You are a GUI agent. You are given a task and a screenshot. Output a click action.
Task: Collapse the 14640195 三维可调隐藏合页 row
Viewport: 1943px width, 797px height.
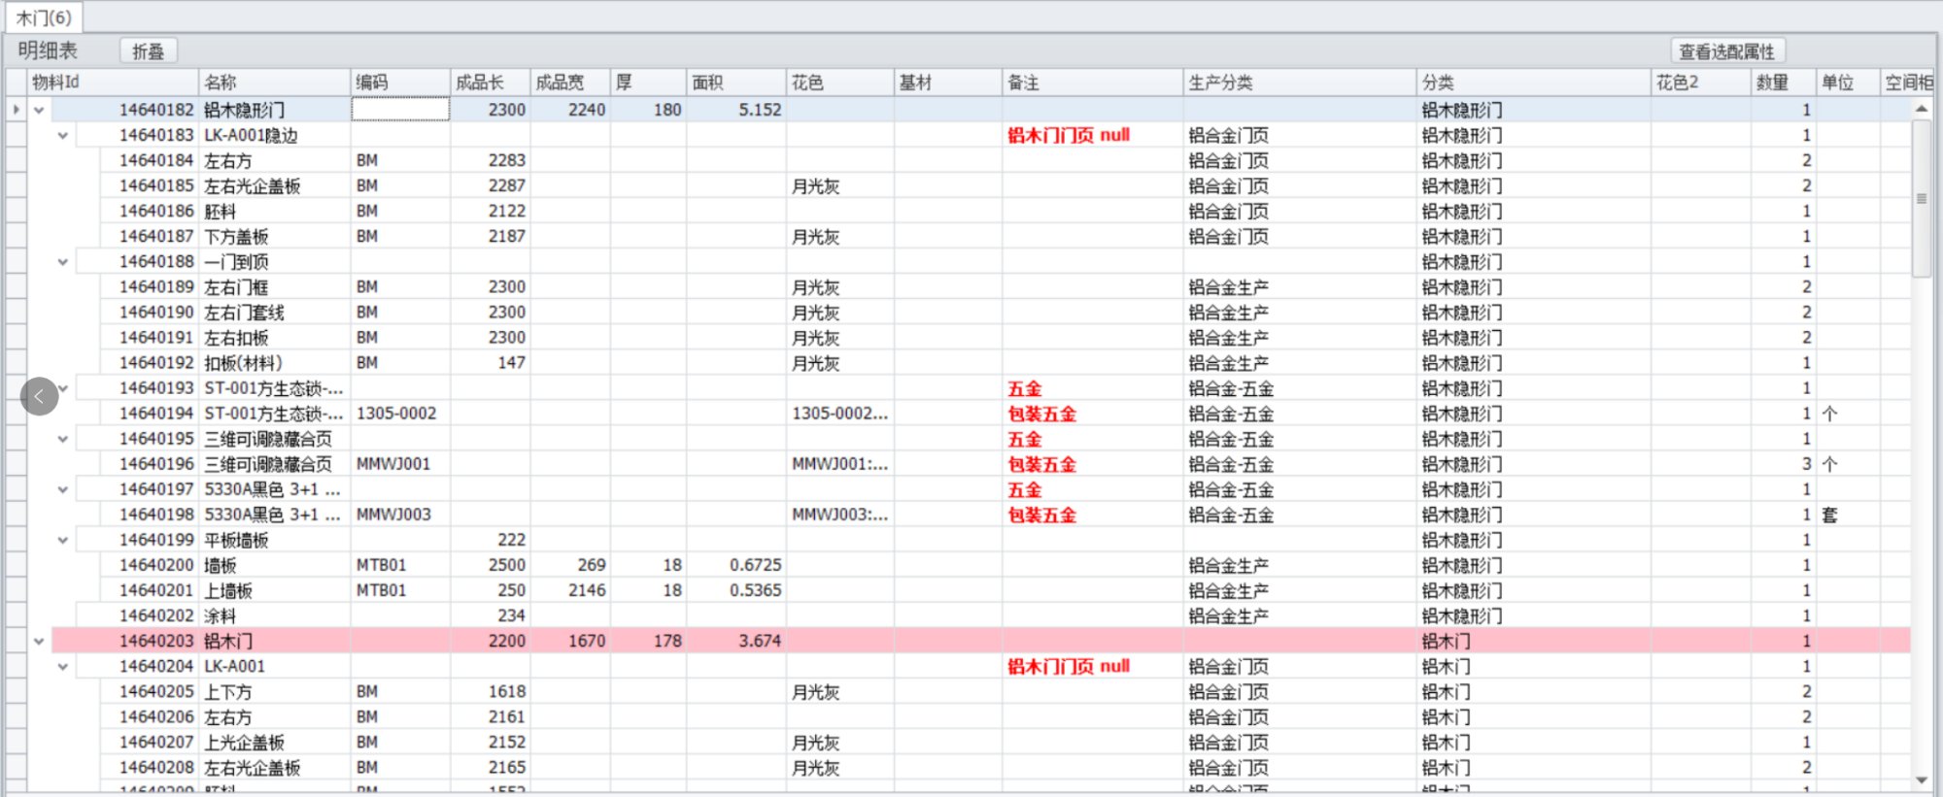pyautogui.click(x=63, y=438)
